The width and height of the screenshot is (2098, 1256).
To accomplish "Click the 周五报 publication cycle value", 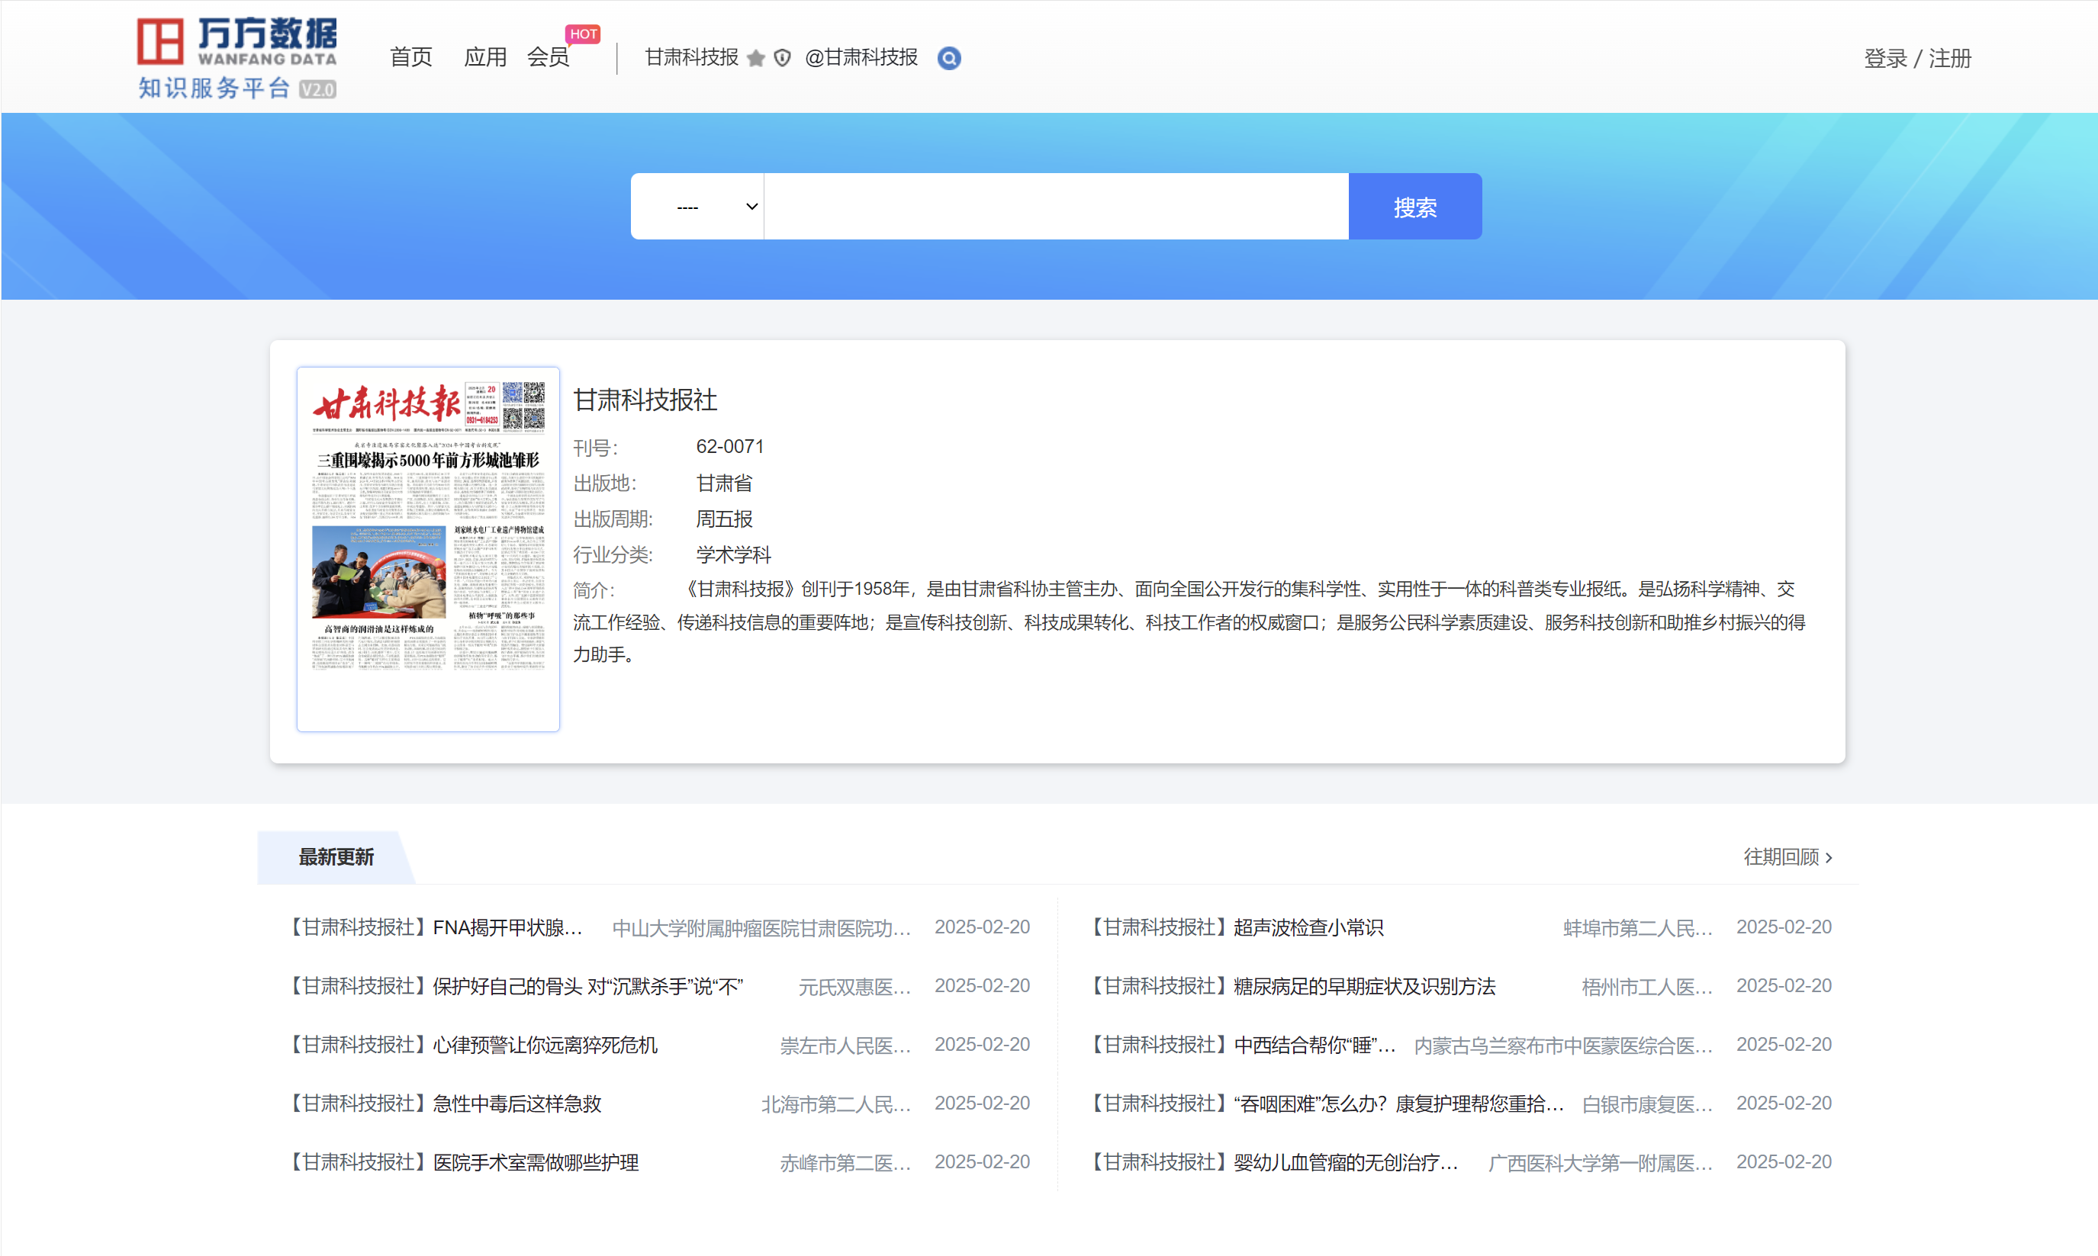I will point(724,518).
